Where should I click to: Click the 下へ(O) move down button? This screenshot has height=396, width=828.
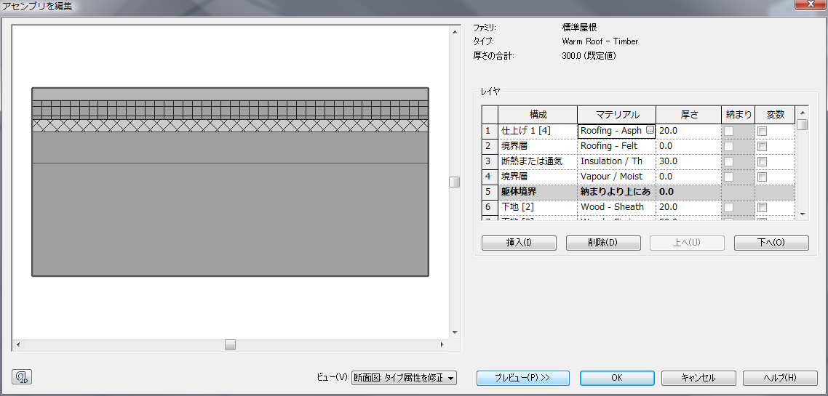[x=771, y=243]
